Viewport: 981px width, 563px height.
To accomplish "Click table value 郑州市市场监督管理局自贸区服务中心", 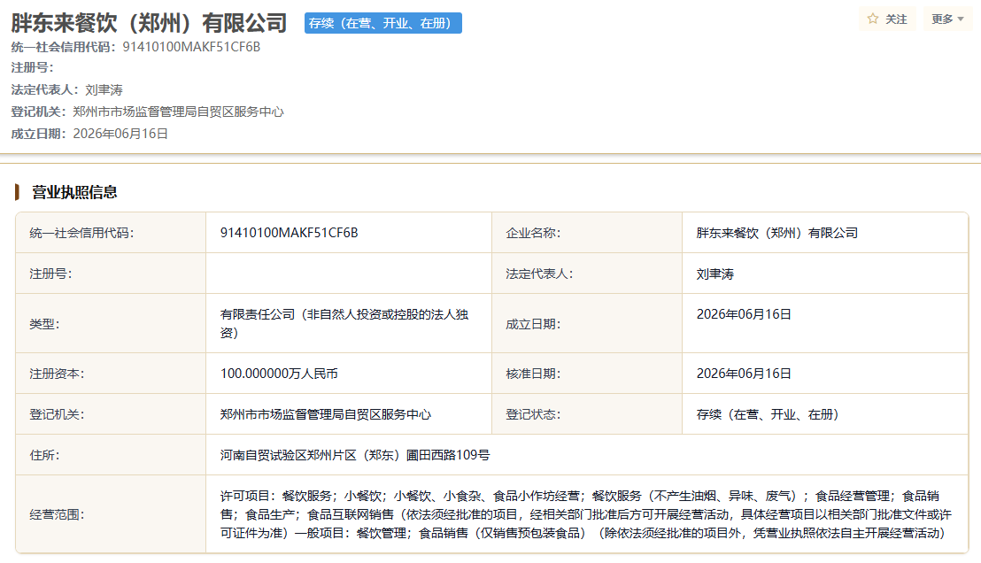I will tap(325, 414).
